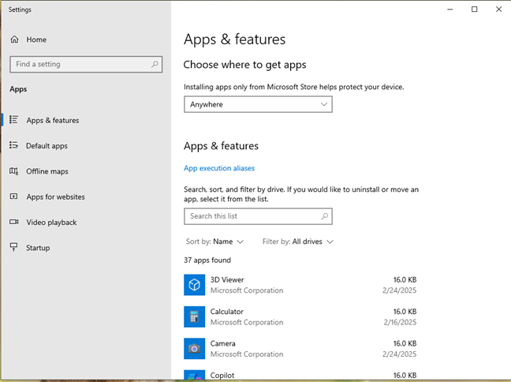
Task: Select the Copilot app icon
Action: point(195,375)
